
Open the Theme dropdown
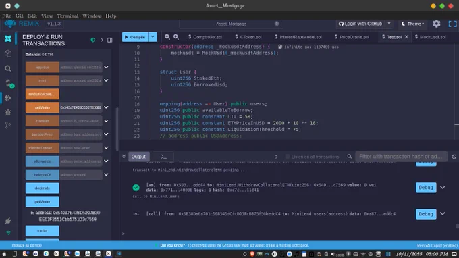tap(412, 24)
